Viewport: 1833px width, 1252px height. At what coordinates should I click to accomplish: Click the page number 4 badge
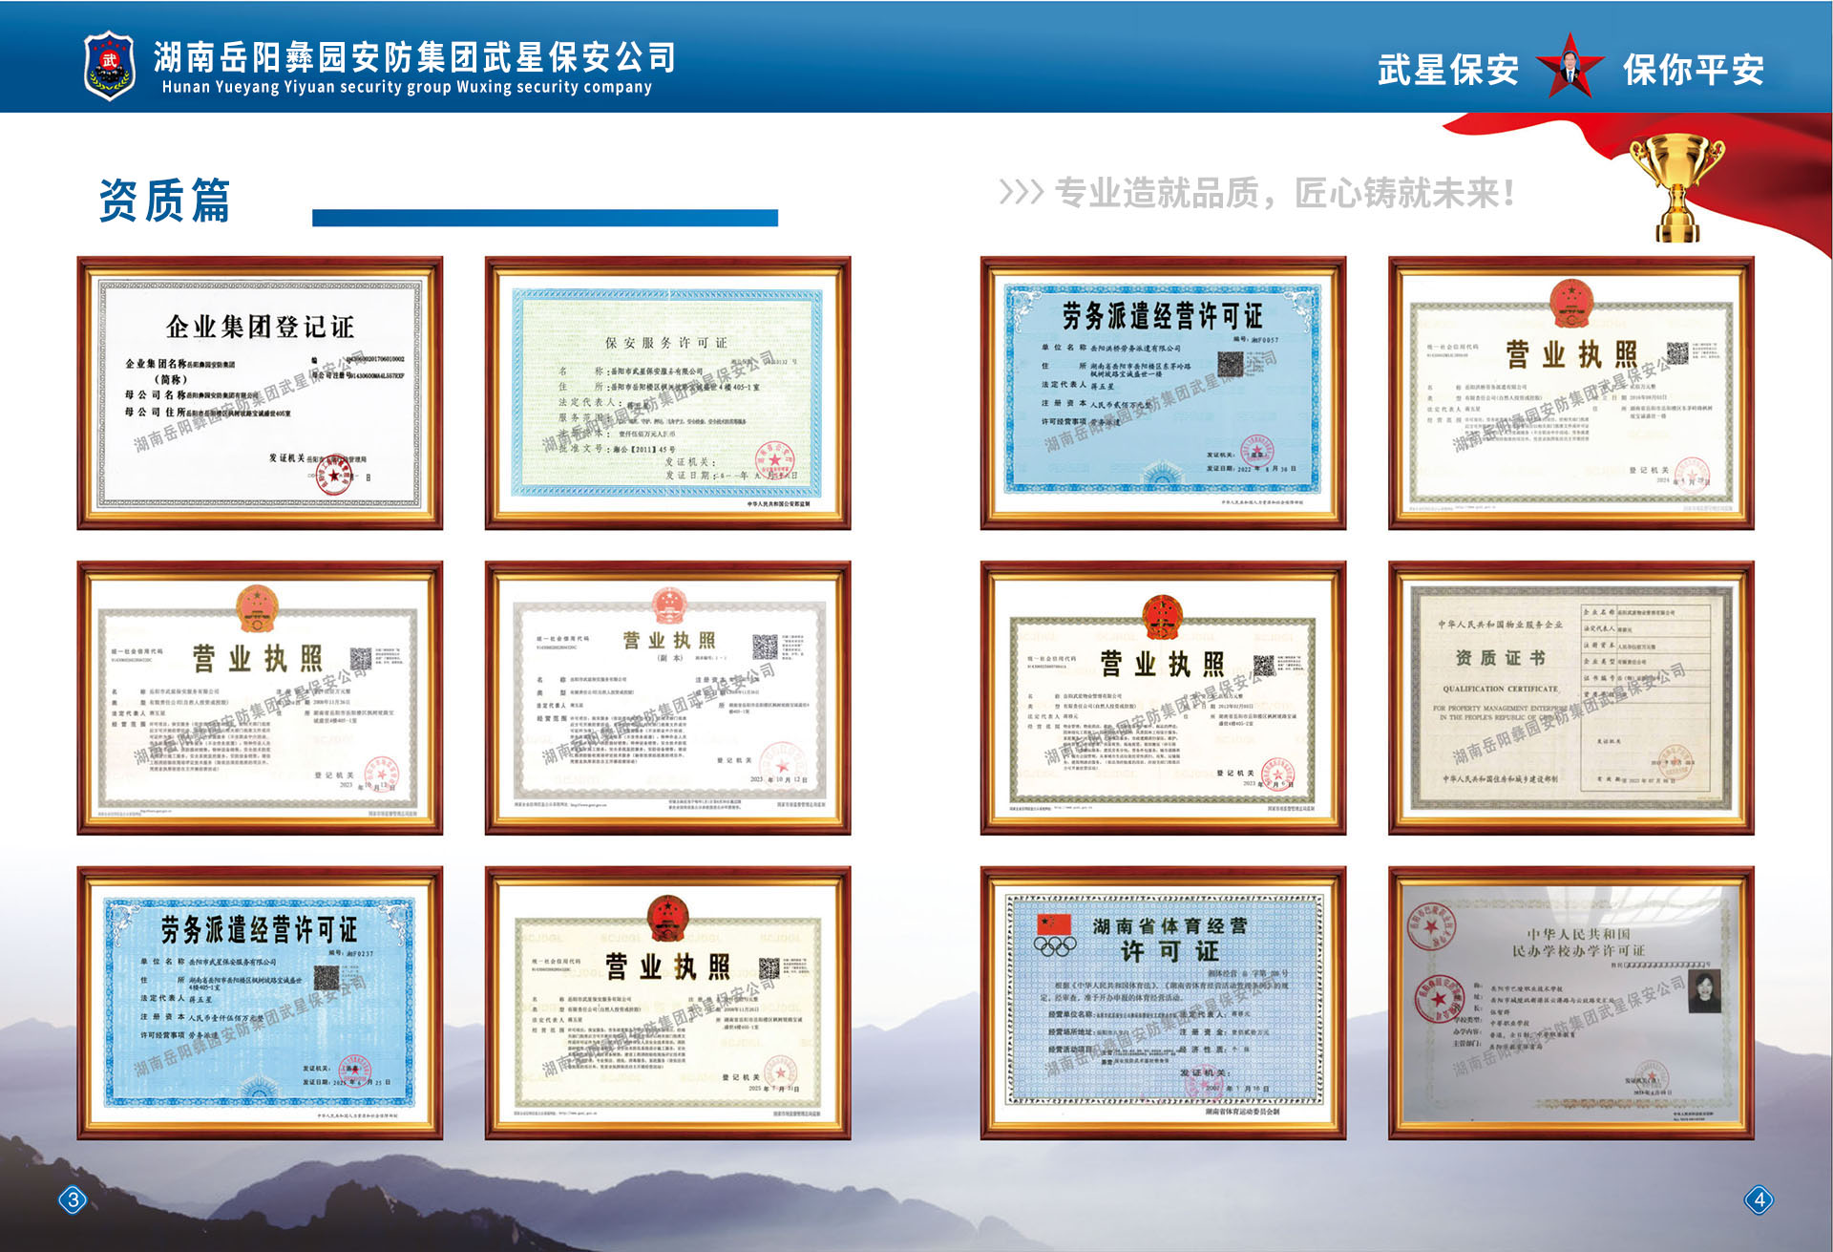coord(1759,1199)
